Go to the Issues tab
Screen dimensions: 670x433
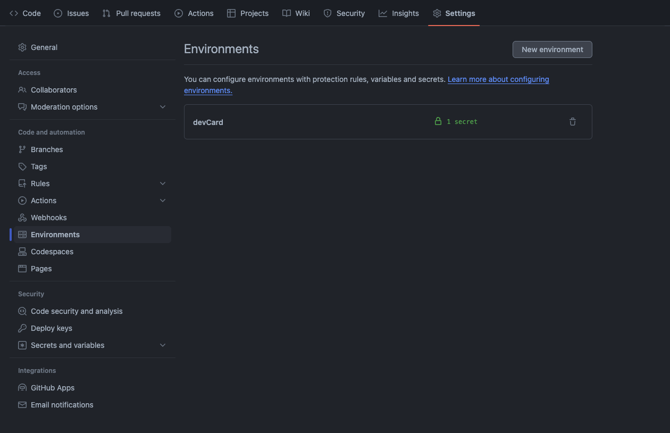pos(71,13)
